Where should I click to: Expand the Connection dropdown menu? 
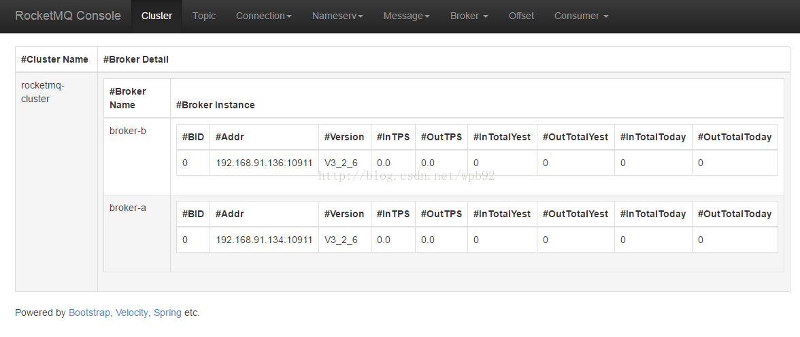264,16
